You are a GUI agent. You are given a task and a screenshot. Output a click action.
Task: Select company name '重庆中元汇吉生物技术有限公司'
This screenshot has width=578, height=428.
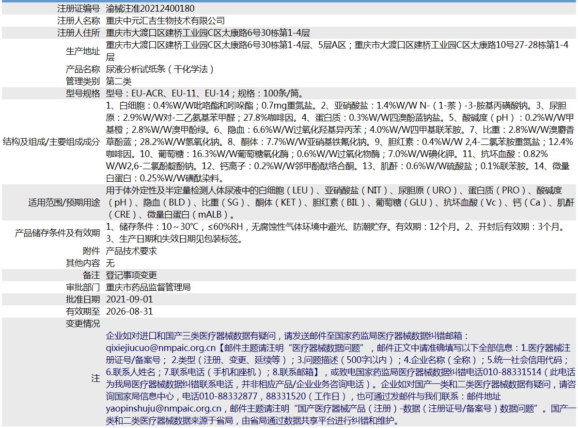click(165, 21)
